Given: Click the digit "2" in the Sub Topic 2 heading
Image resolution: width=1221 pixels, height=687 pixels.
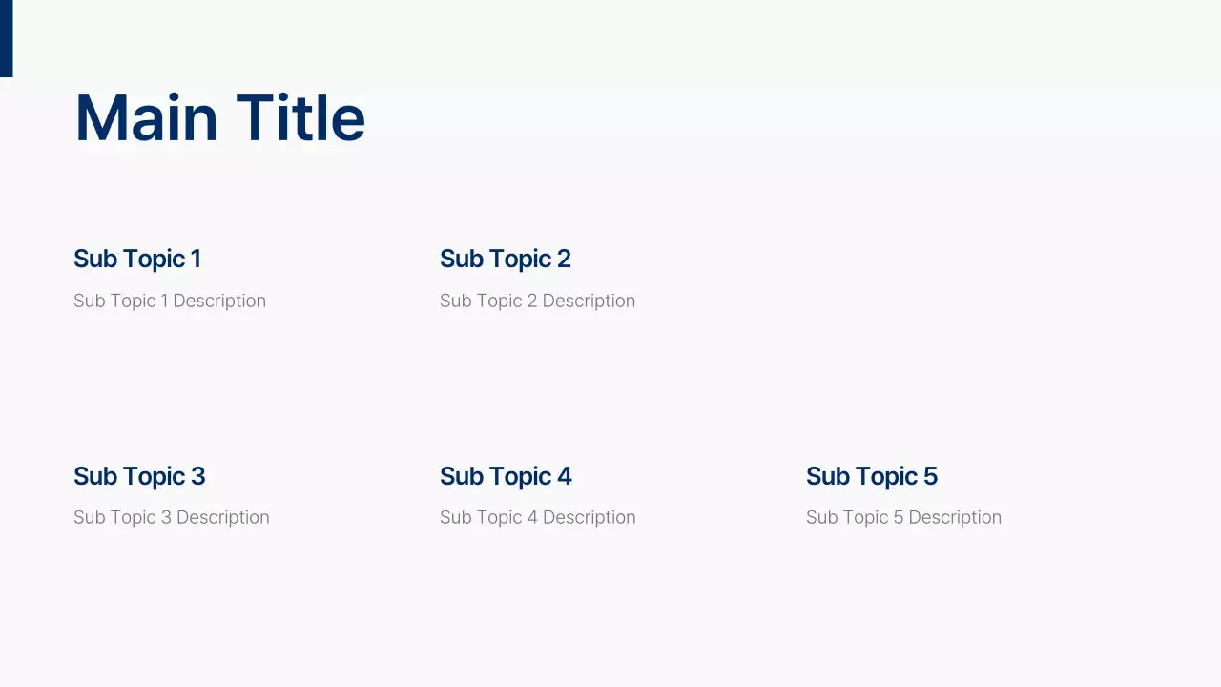Looking at the screenshot, I should (564, 259).
